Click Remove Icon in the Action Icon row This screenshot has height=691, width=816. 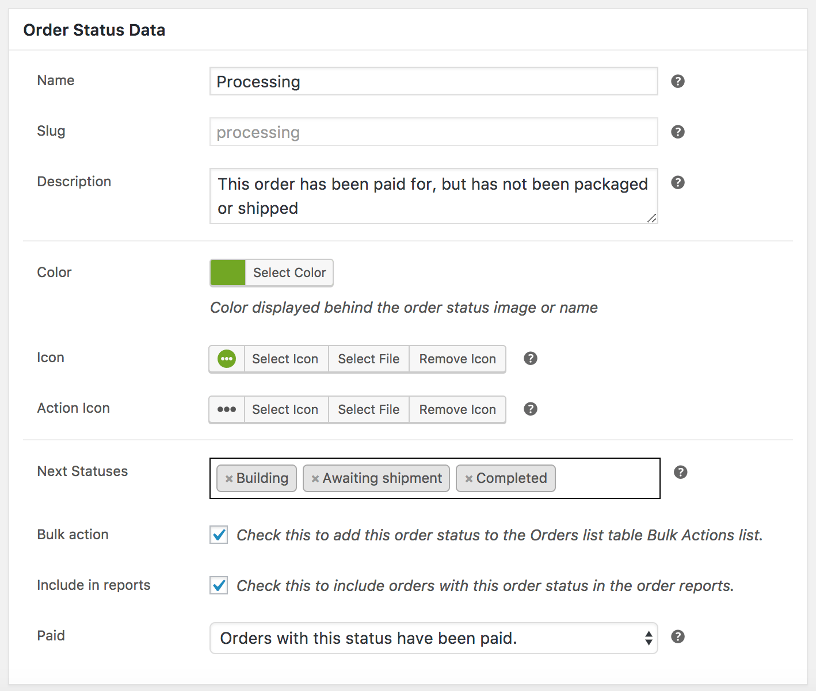pyautogui.click(x=457, y=409)
